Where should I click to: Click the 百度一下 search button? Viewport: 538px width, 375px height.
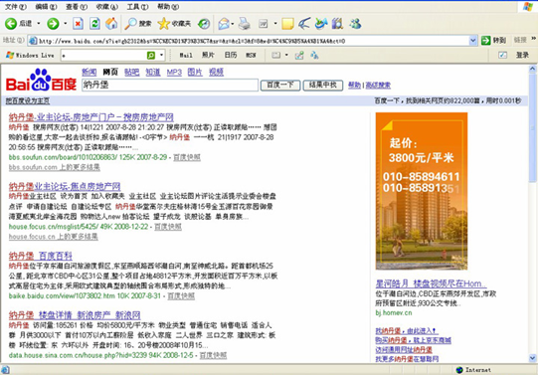[x=280, y=86]
